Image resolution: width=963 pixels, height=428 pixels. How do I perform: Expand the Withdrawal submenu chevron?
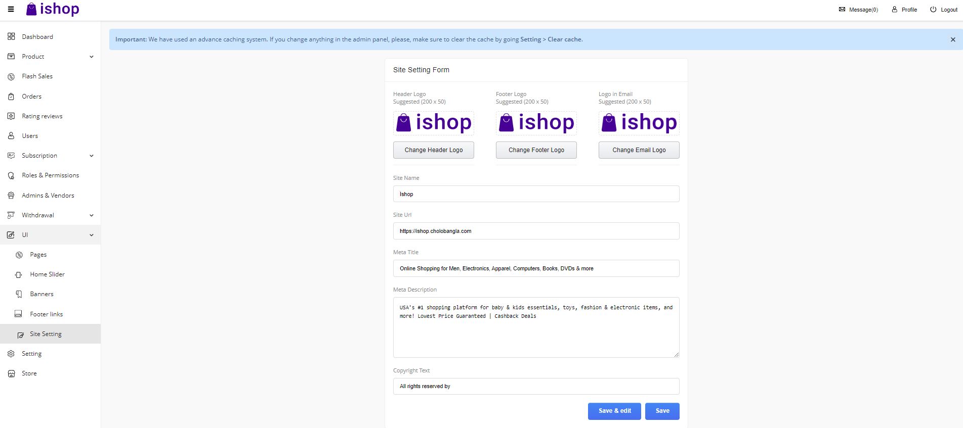click(x=92, y=215)
